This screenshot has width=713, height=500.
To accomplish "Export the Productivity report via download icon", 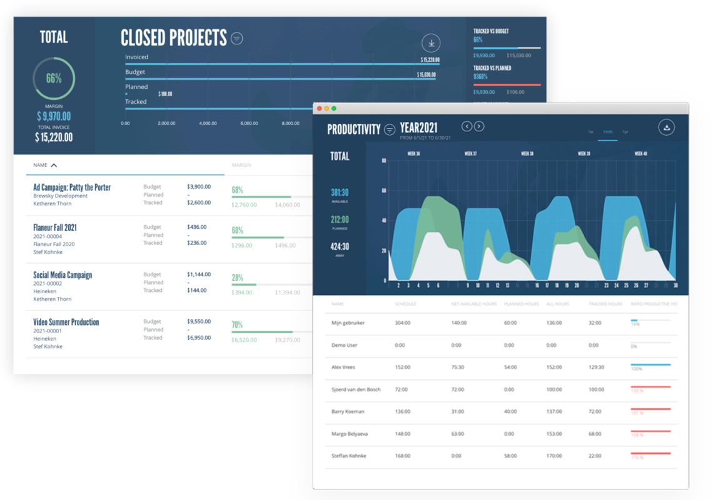I will pyautogui.click(x=666, y=127).
